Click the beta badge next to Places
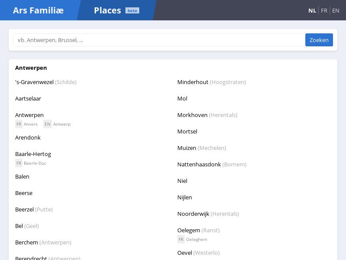The width and height of the screenshot is (346, 260). tap(131, 10)
